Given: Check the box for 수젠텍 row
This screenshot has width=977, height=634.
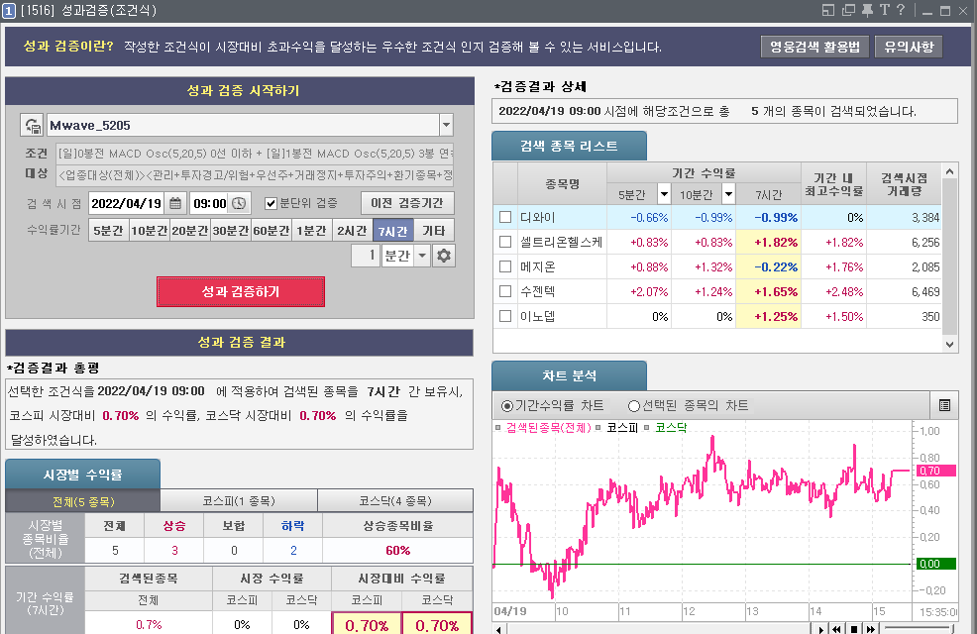Looking at the screenshot, I should click(505, 291).
